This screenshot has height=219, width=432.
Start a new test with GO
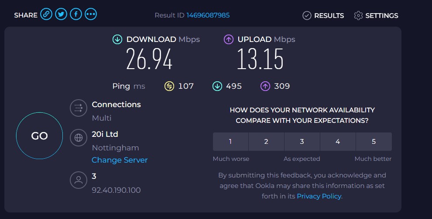[x=39, y=136]
